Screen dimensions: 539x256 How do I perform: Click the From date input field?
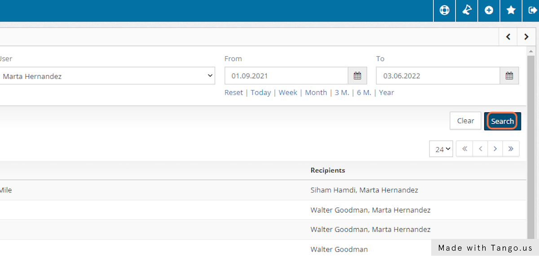click(286, 76)
